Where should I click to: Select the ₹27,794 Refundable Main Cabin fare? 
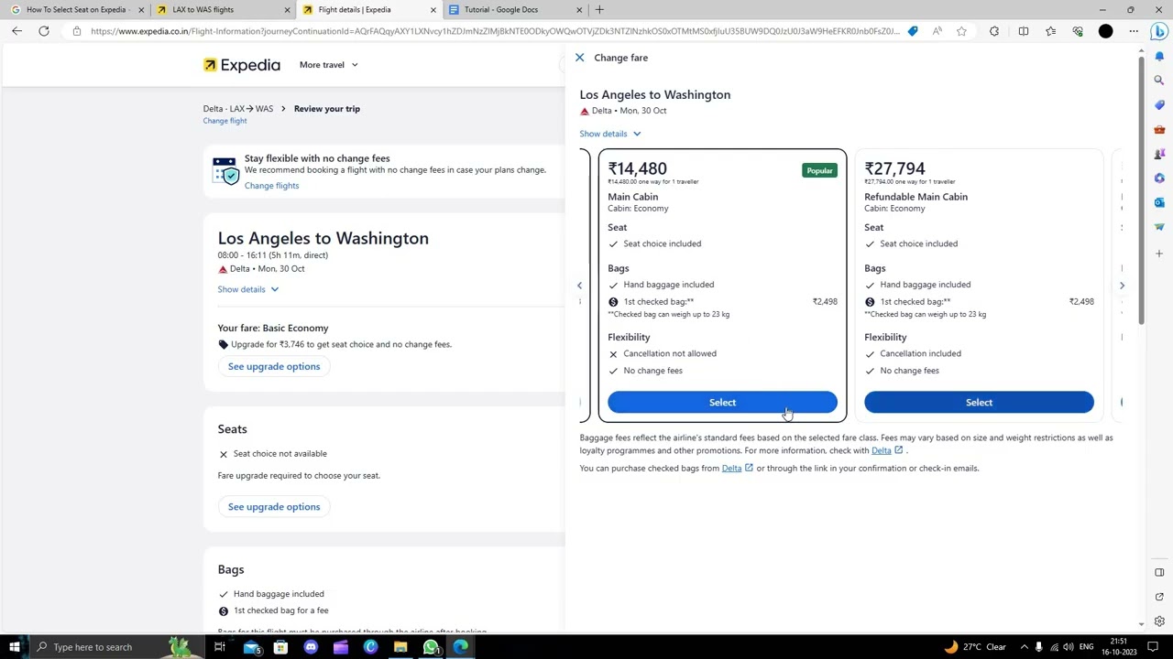point(979,403)
